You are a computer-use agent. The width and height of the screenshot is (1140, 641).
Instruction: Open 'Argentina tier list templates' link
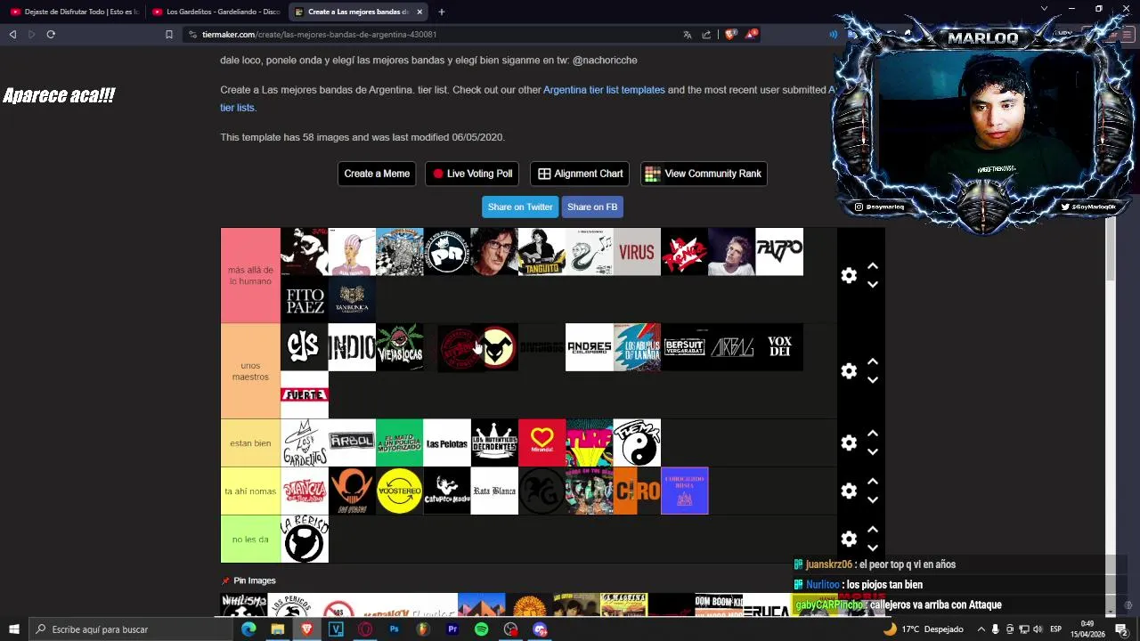click(604, 90)
